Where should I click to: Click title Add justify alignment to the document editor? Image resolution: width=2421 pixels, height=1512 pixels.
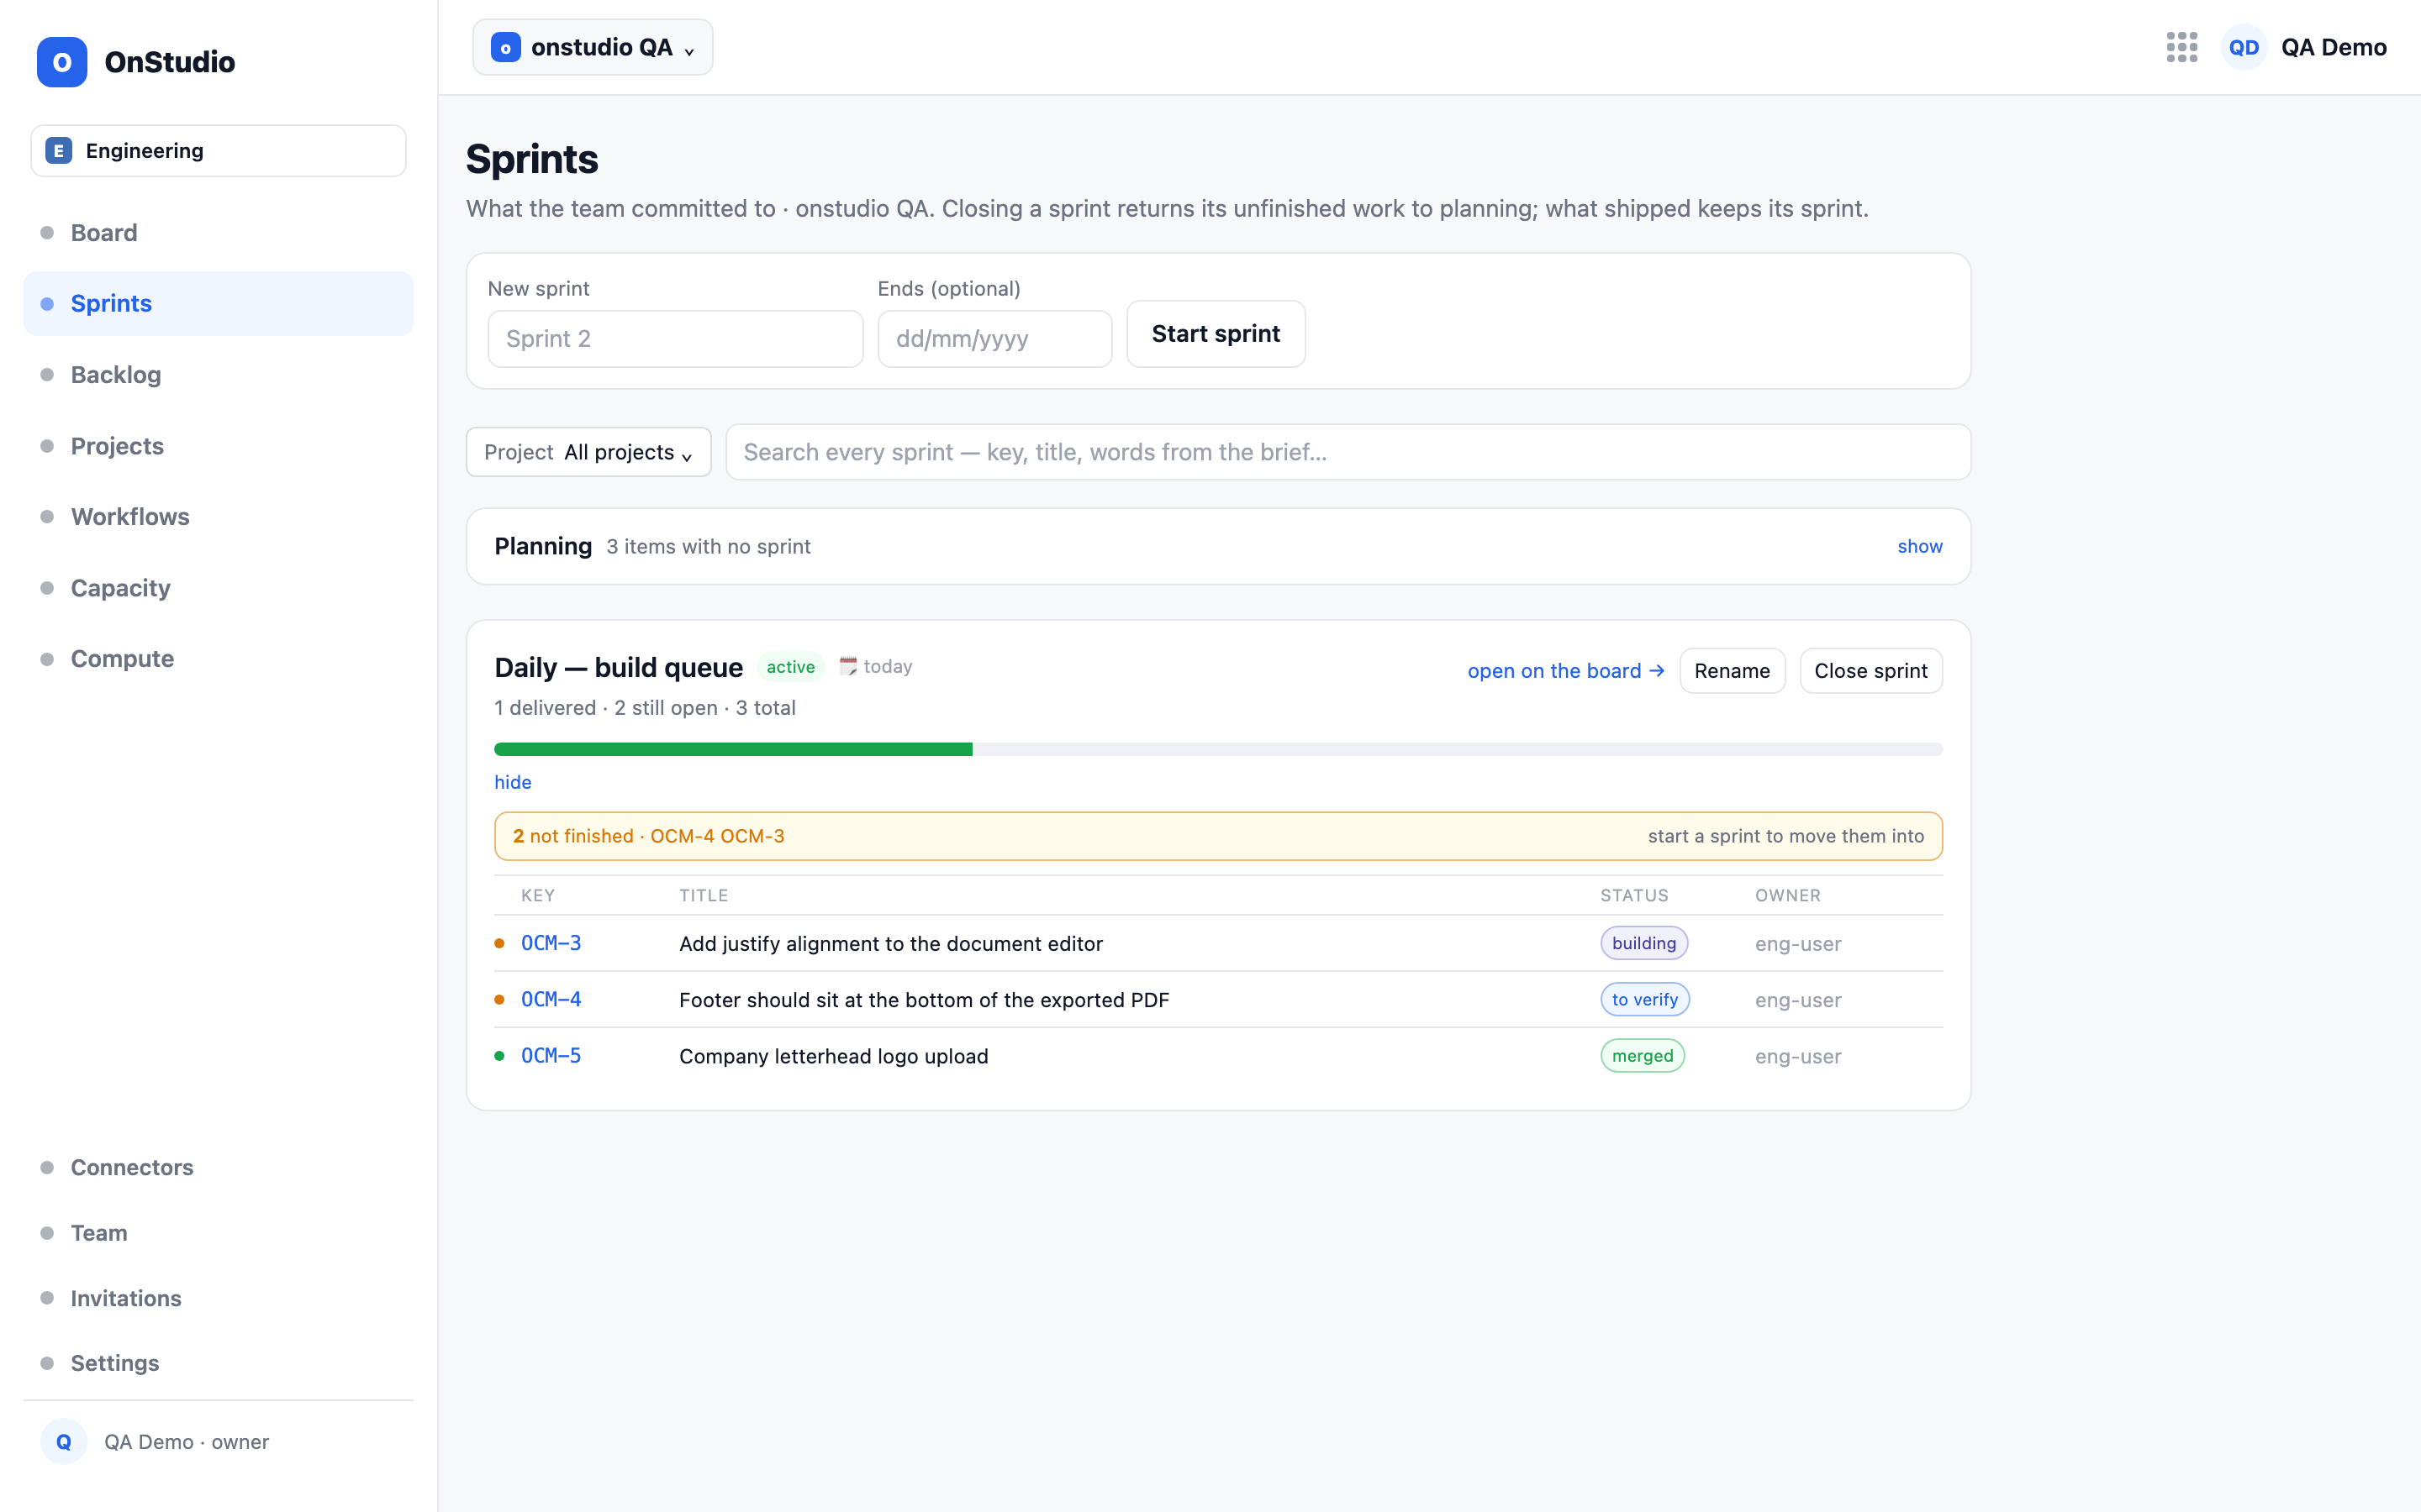(x=890, y=944)
